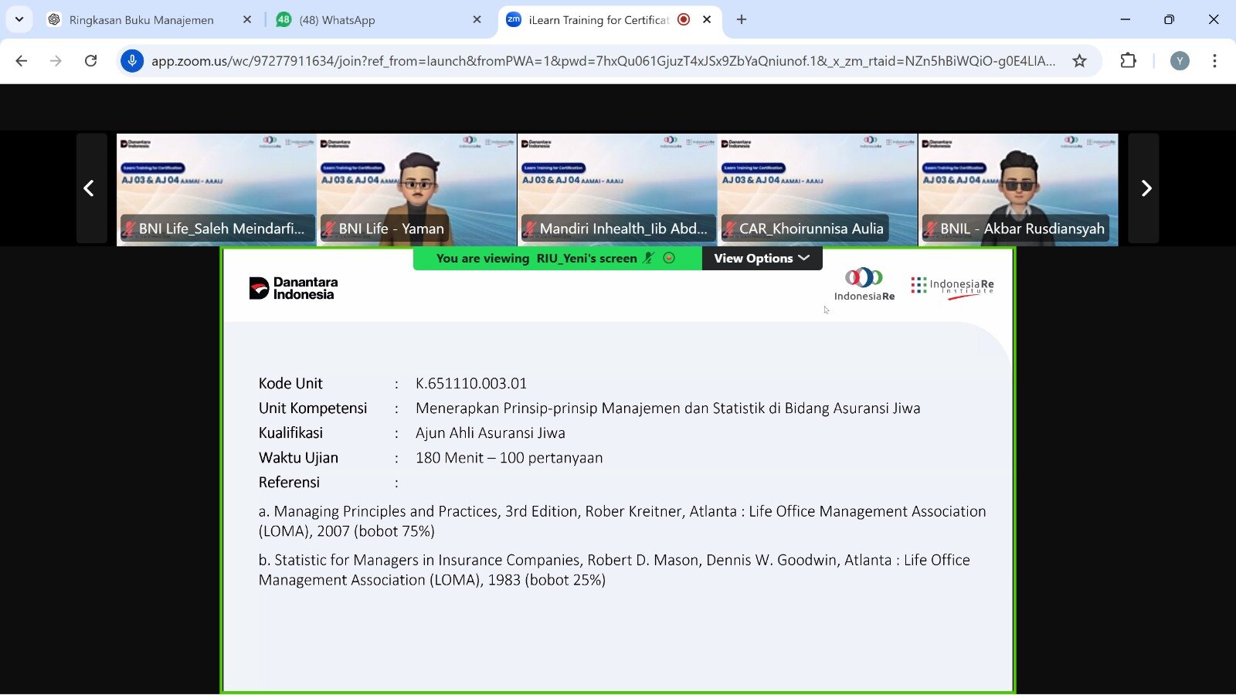This screenshot has height=695, width=1236.
Task: Click the microphone permission icon in address bar
Action: (132, 61)
